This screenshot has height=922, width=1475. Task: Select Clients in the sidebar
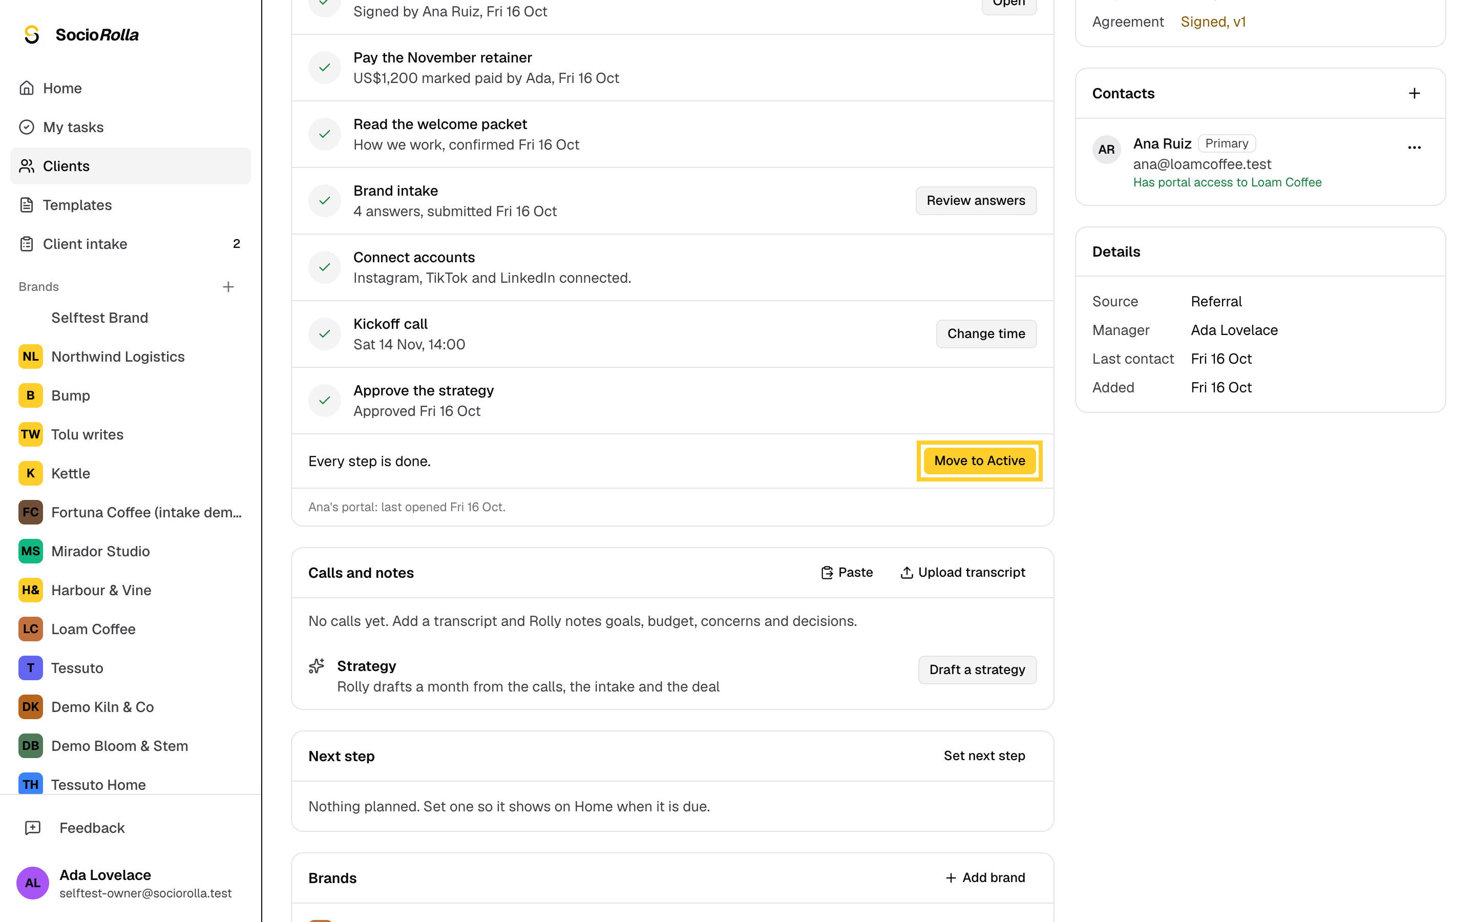(131, 166)
